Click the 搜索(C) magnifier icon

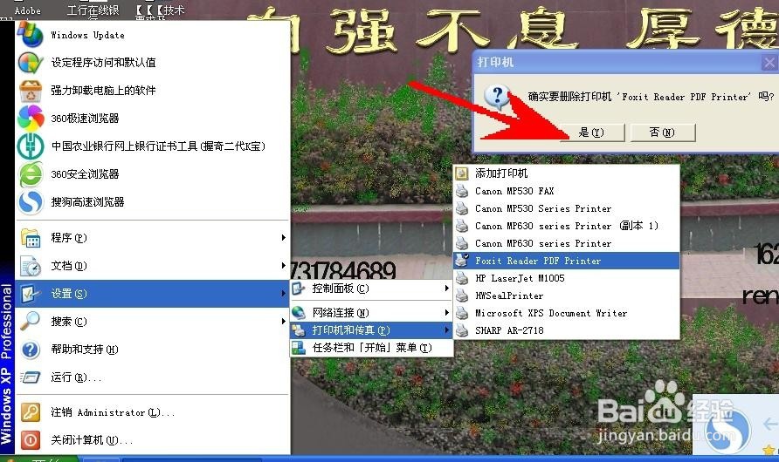[x=31, y=321]
